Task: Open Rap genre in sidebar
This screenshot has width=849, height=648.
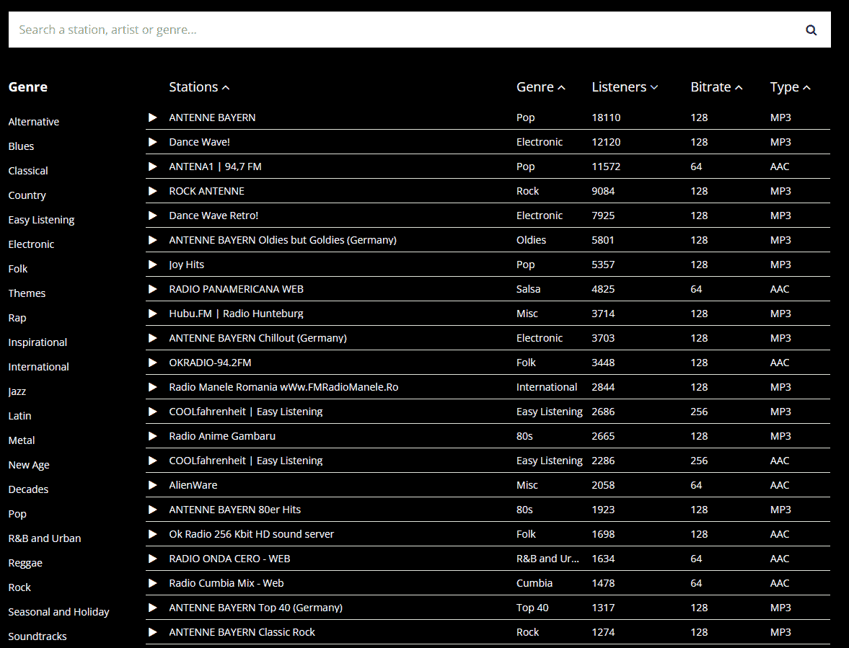Action: [x=17, y=317]
